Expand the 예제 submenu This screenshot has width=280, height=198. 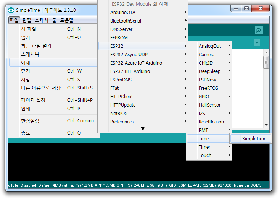click(x=53, y=63)
